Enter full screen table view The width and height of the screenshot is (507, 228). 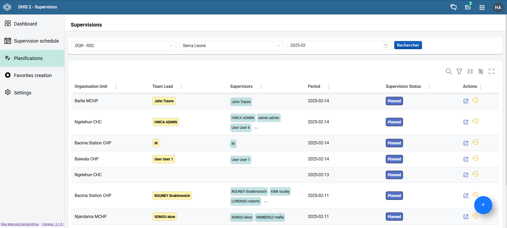pos(491,71)
